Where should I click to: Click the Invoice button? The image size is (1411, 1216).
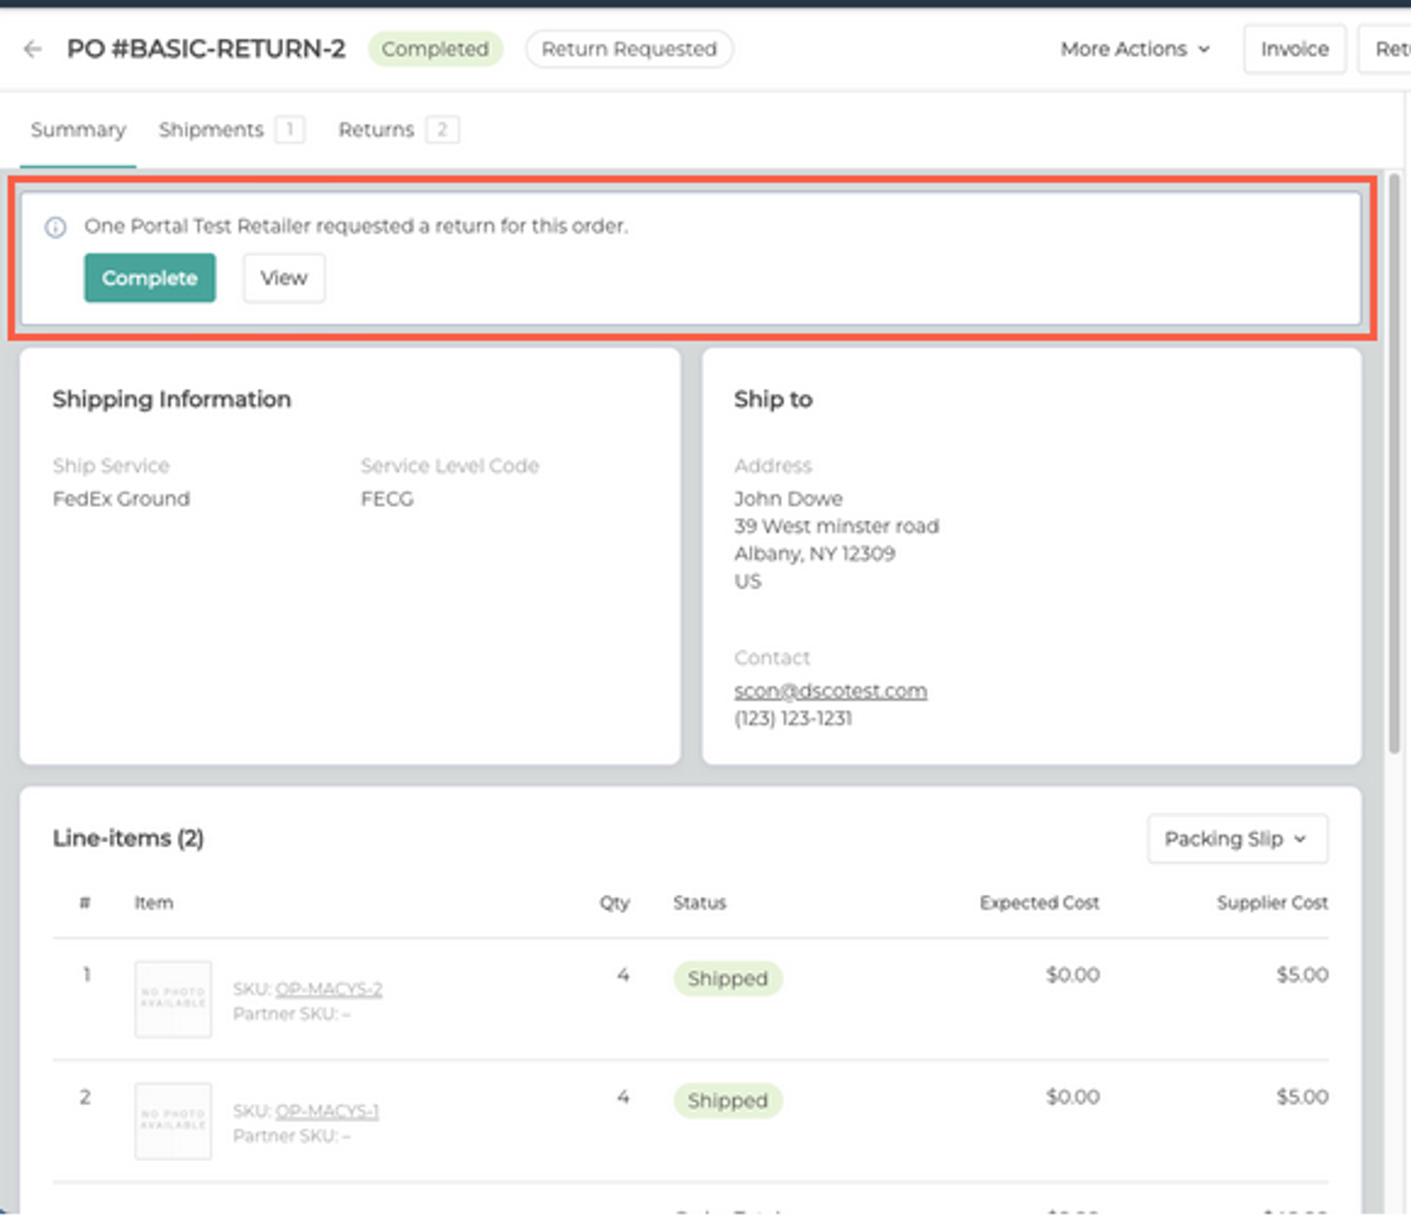[x=1294, y=49]
